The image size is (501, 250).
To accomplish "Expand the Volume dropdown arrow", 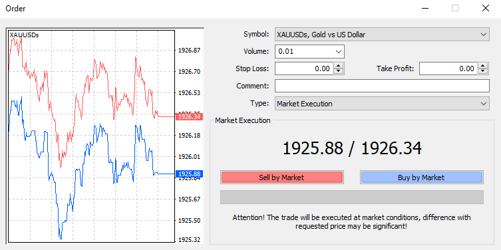I will [x=339, y=51].
